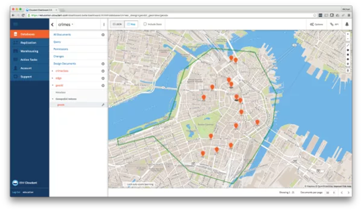Image resolution: width=362 pixels, height=211 pixels.
Task: Select the draw polyline map tool
Action: pos(348,45)
